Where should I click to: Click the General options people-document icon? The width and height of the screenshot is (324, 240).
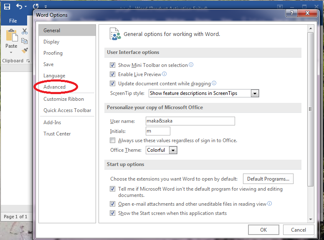(115, 34)
